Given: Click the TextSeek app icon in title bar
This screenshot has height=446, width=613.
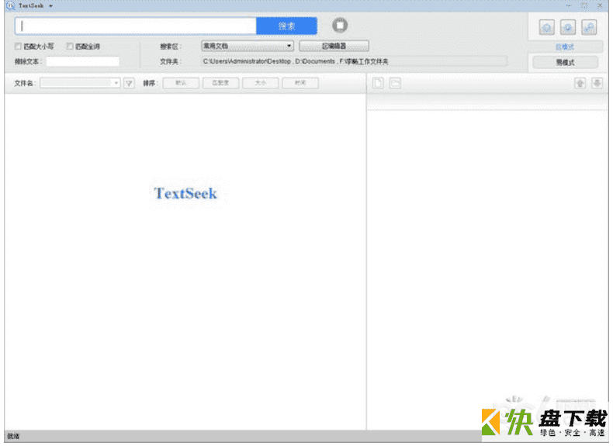Looking at the screenshot, I should [x=11, y=6].
